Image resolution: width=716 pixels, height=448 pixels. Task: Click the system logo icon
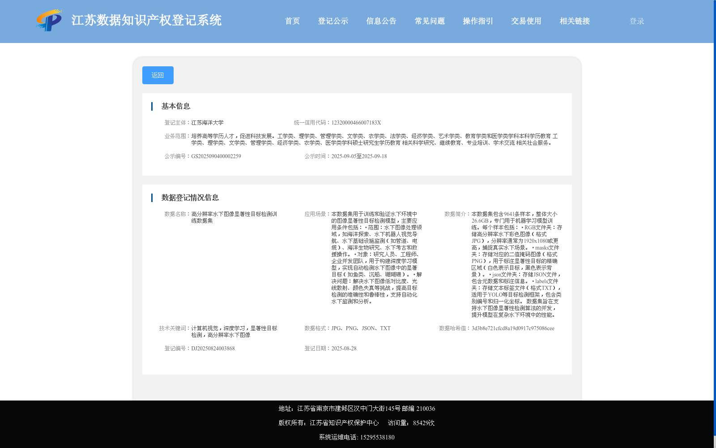[x=49, y=20]
